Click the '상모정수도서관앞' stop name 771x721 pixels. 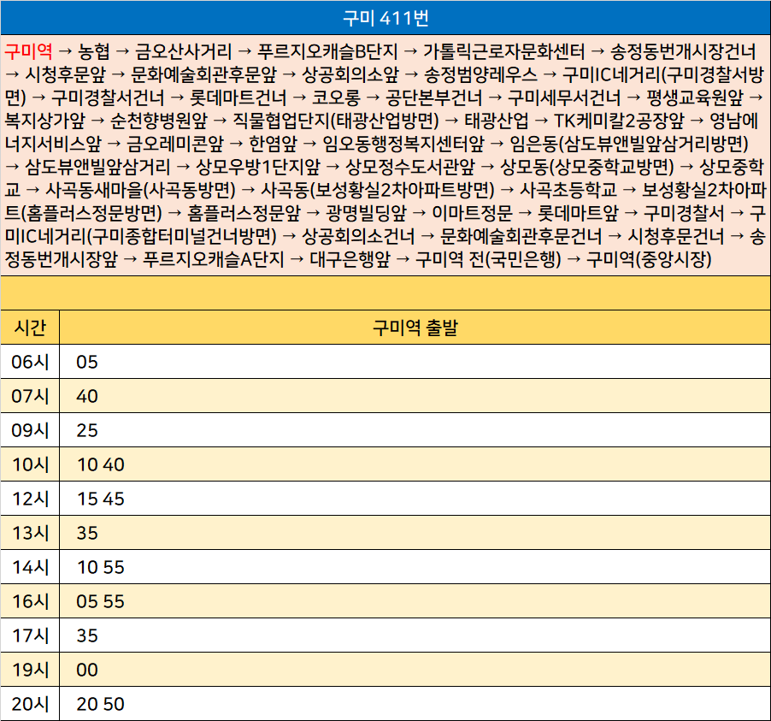pos(410,167)
